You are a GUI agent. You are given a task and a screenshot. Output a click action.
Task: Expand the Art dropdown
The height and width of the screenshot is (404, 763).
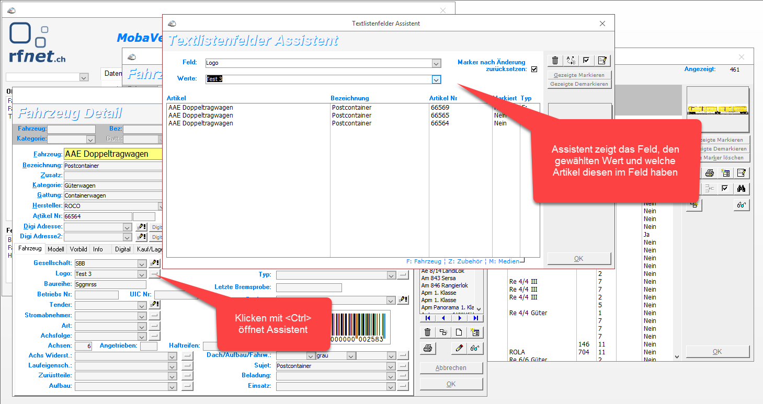pos(142,326)
